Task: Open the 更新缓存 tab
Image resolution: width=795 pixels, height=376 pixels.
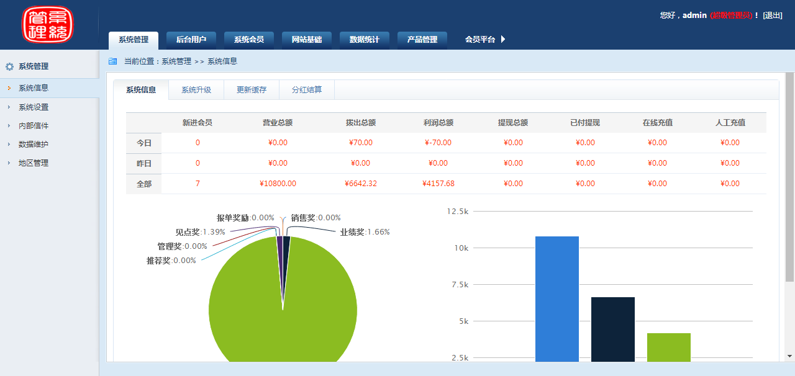Action: tap(252, 90)
